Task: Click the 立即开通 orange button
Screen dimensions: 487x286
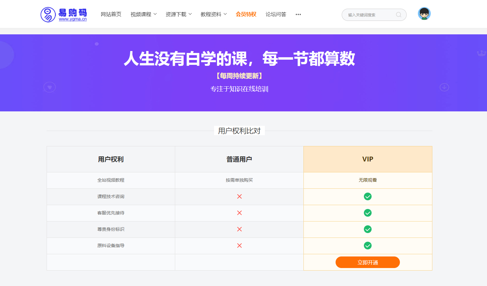Action: coord(368,262)
